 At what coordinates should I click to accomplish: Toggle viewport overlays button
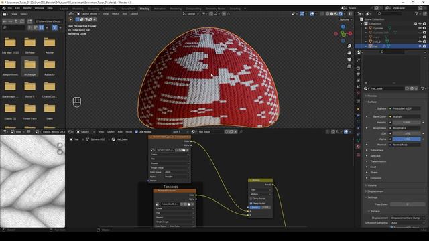click(x=312, y=13)
